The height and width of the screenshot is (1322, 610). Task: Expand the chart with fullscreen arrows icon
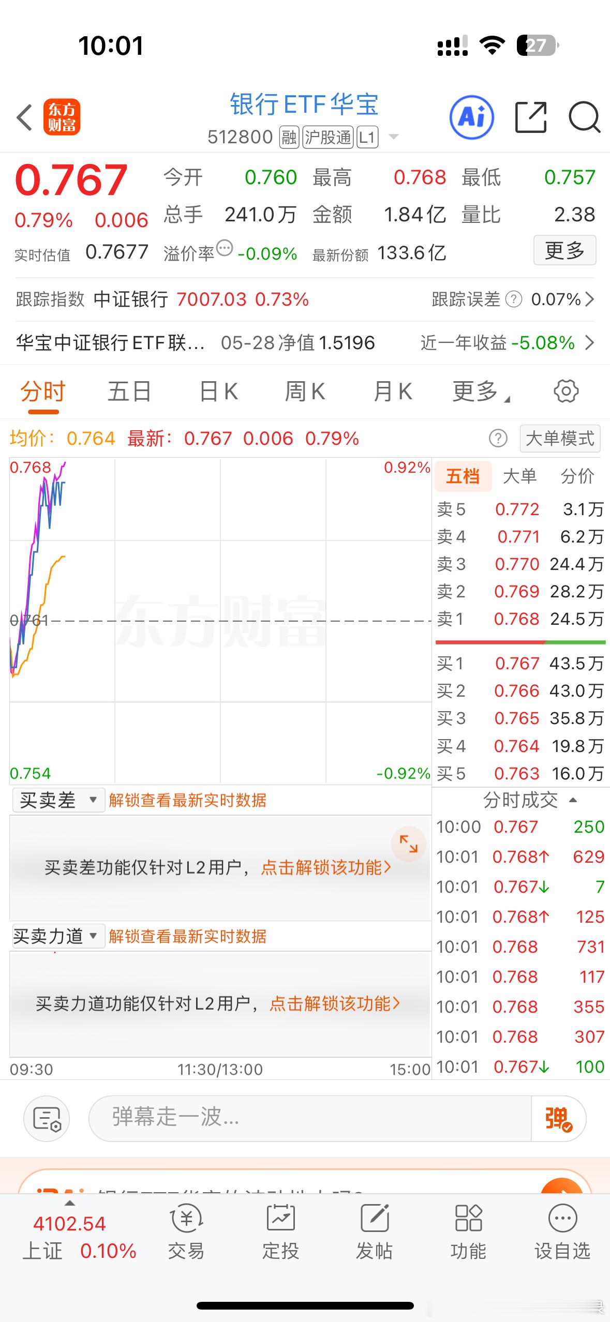(408, 844)
